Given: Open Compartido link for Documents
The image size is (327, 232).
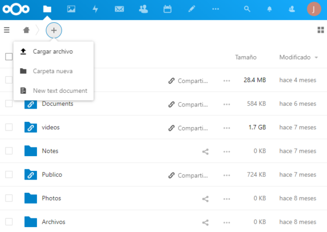Looking at the screenshot, I should (188, 104).
